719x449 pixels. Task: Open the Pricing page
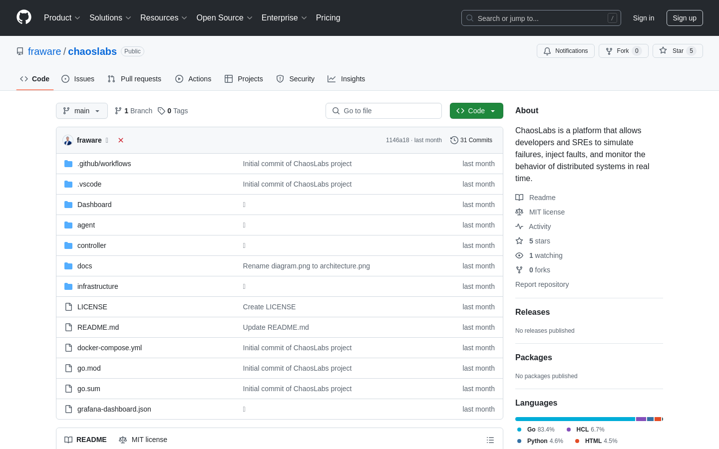328,17
